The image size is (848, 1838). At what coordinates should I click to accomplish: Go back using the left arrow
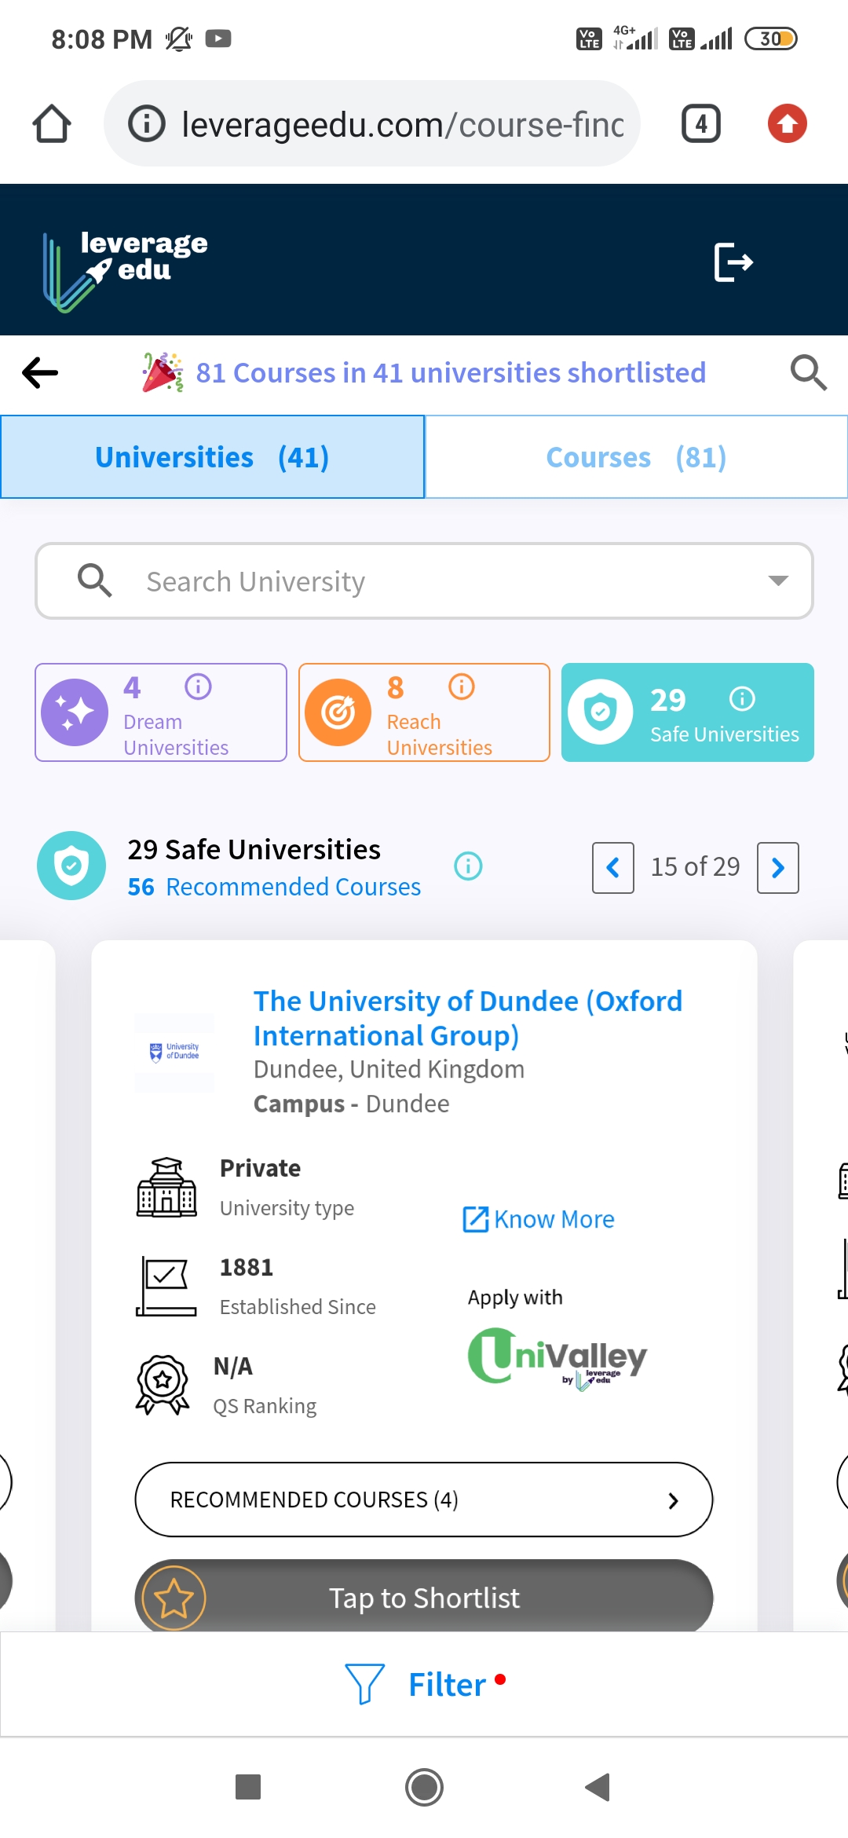(41, 372)
